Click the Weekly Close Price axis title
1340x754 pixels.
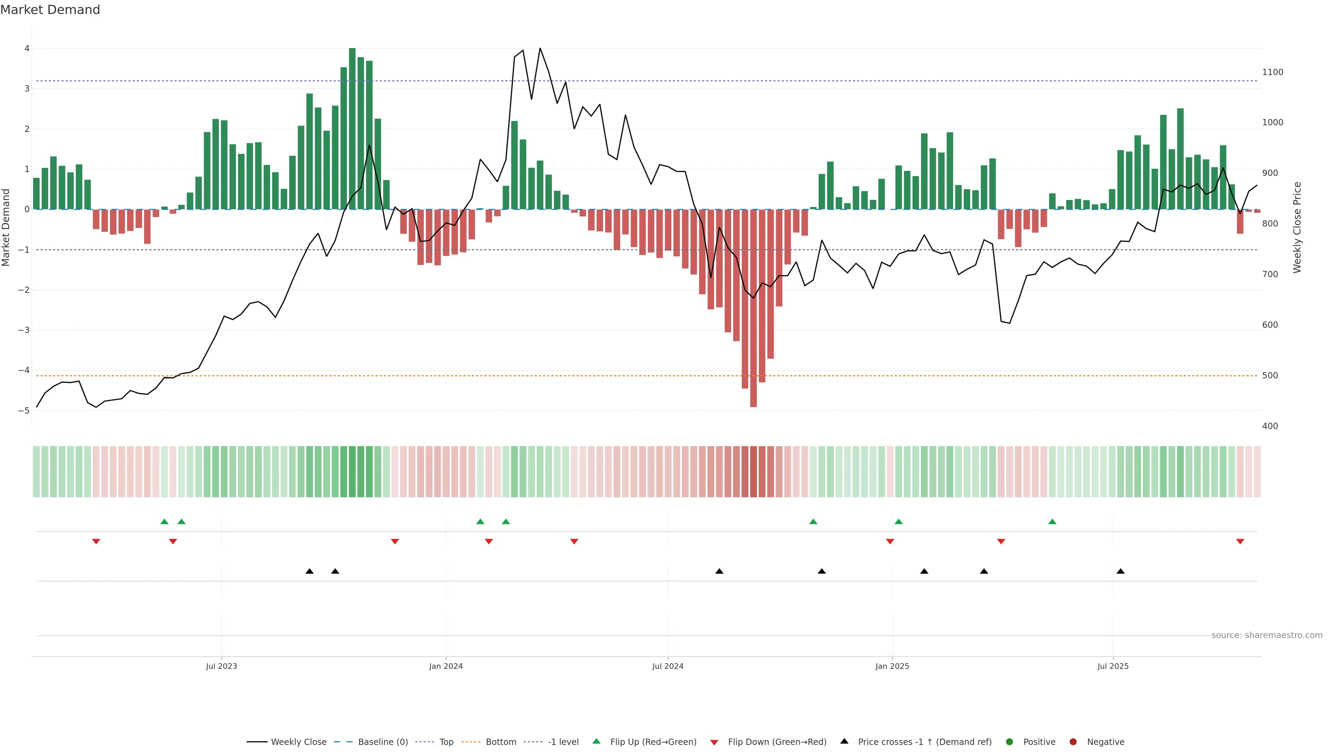[x=1297, y=227]
